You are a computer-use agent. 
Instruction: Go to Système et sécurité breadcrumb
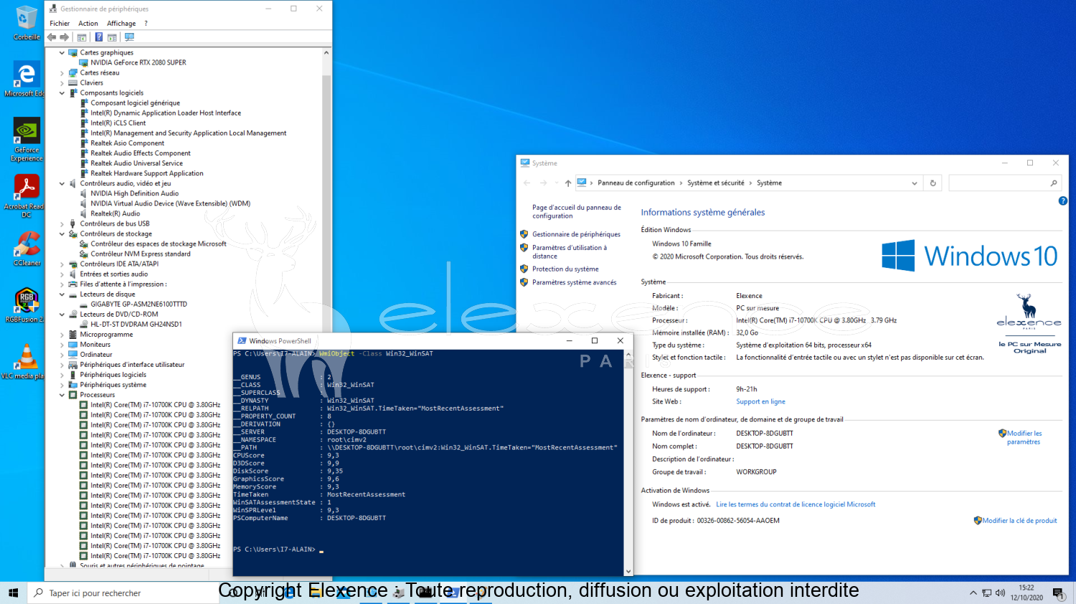coord(716,183)
